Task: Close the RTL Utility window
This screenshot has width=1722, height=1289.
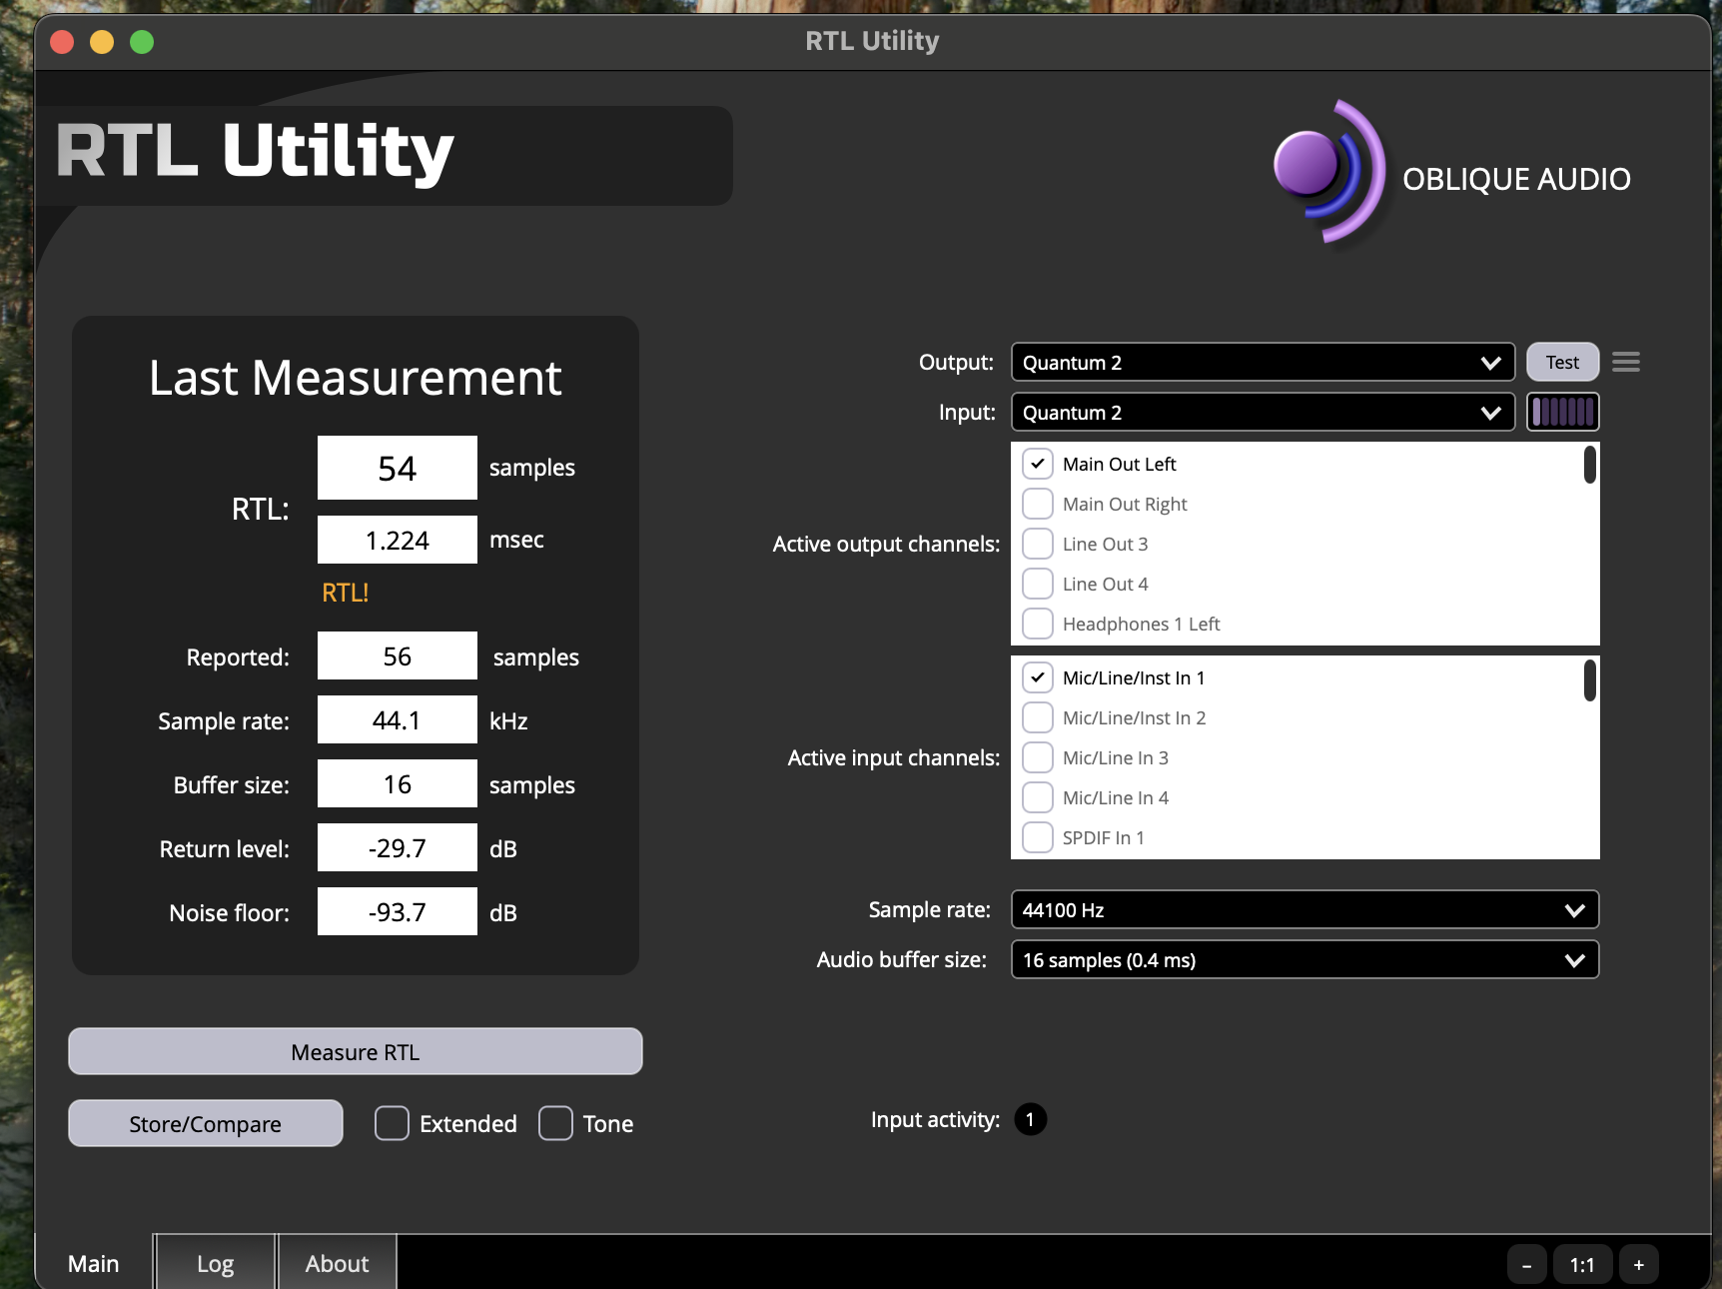Action: 62,42
